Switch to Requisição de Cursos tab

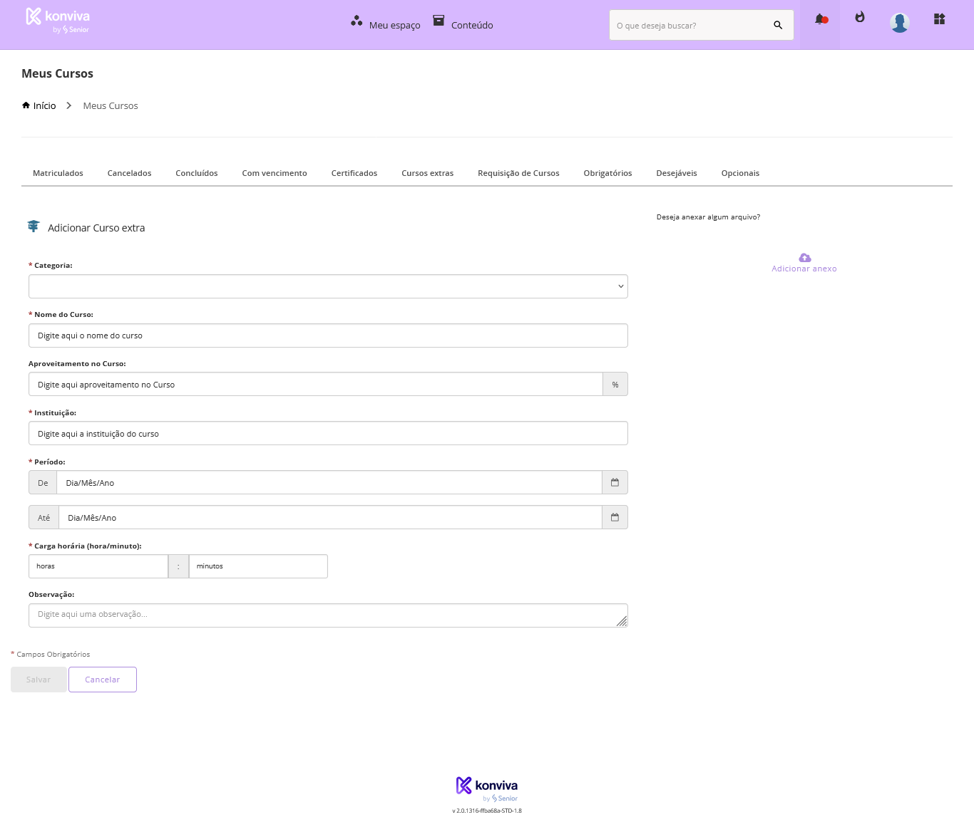coord(518,173)
